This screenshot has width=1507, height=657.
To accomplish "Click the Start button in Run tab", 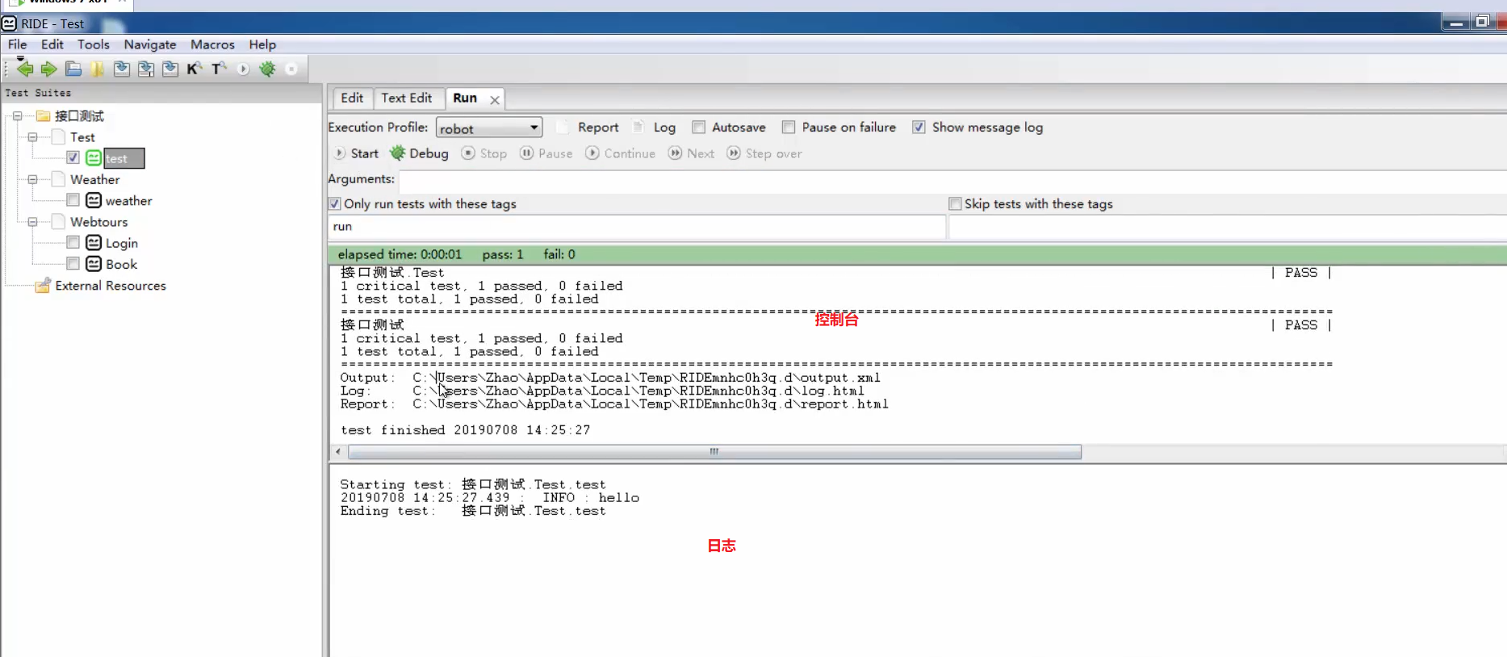I will click(x=356, y=153).
